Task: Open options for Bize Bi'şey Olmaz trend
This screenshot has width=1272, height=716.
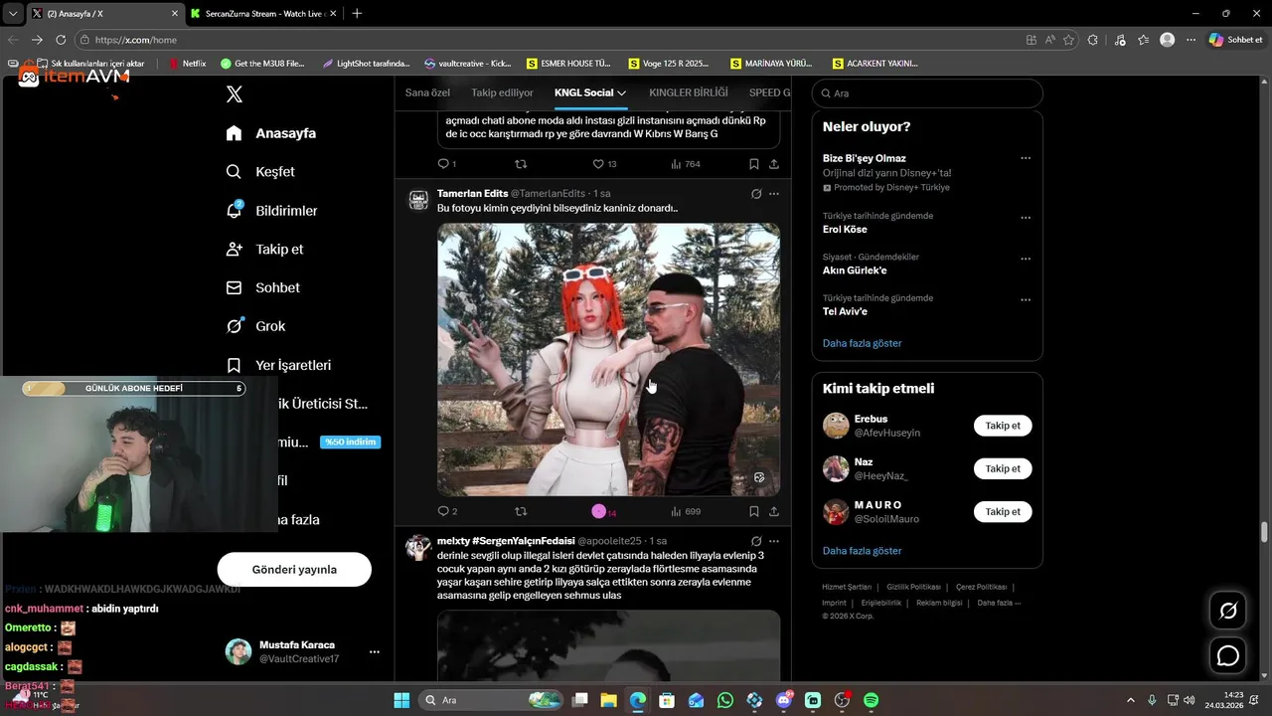Action: click(x=1026, y=158)
